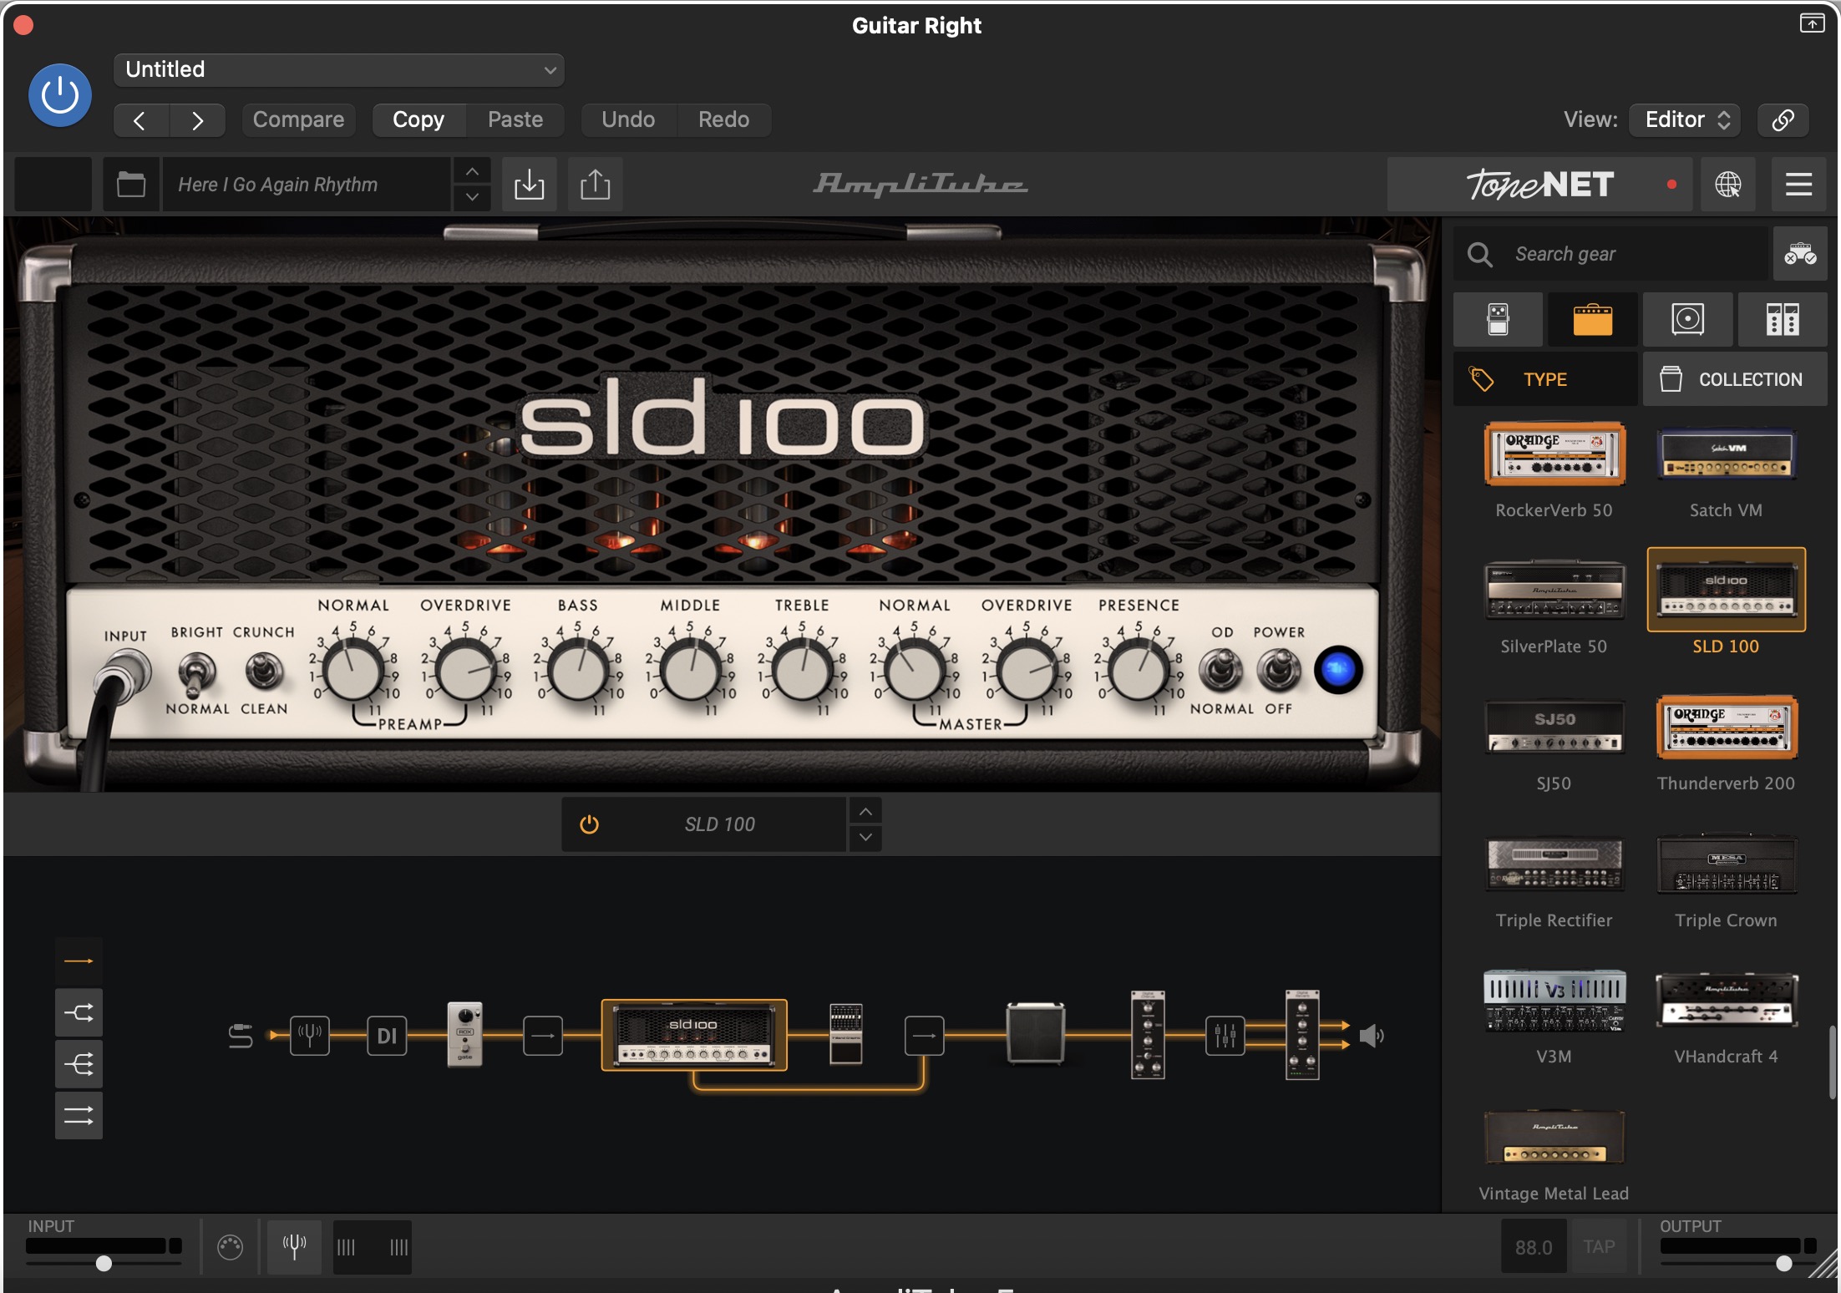Step to next preset with down chevron
The height and width of the screenshot is (1293, 1841).
[472, 197]
